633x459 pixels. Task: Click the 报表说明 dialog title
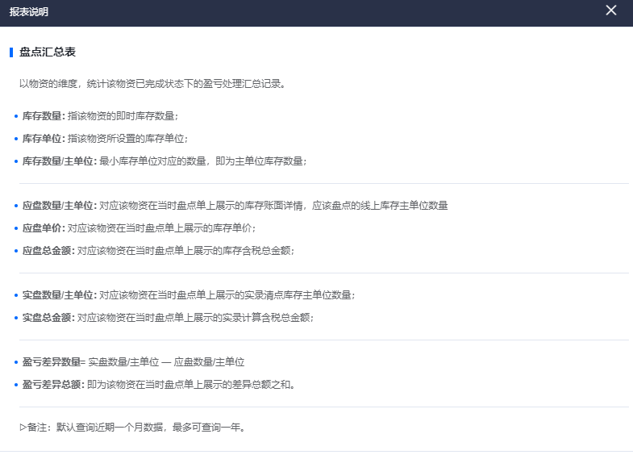coord(29,12)
